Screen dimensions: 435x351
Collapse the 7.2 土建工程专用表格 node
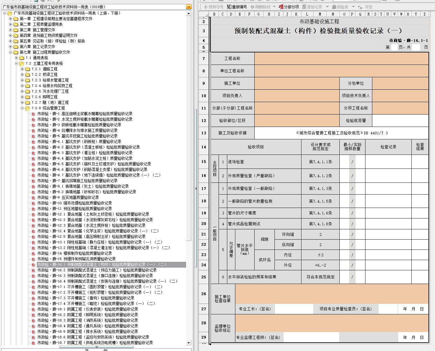16,64
